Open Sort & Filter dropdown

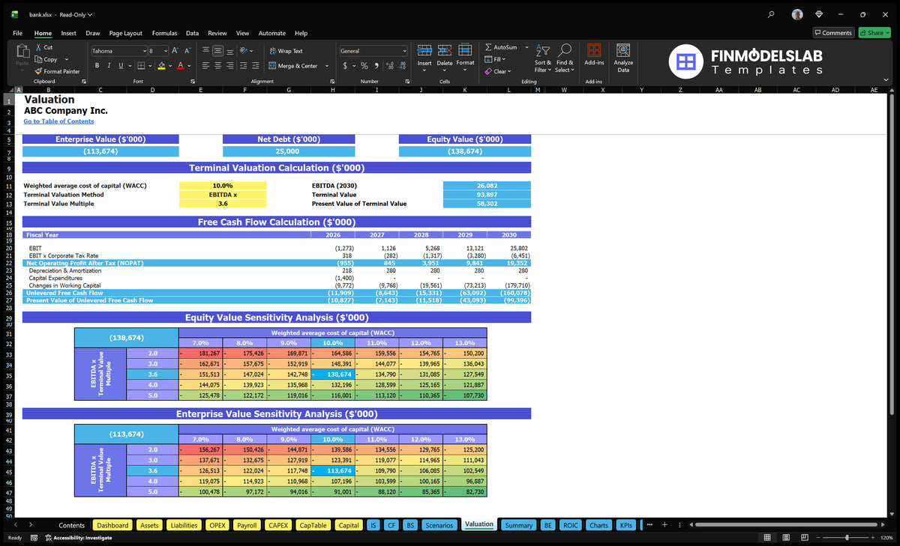point(543,57)
